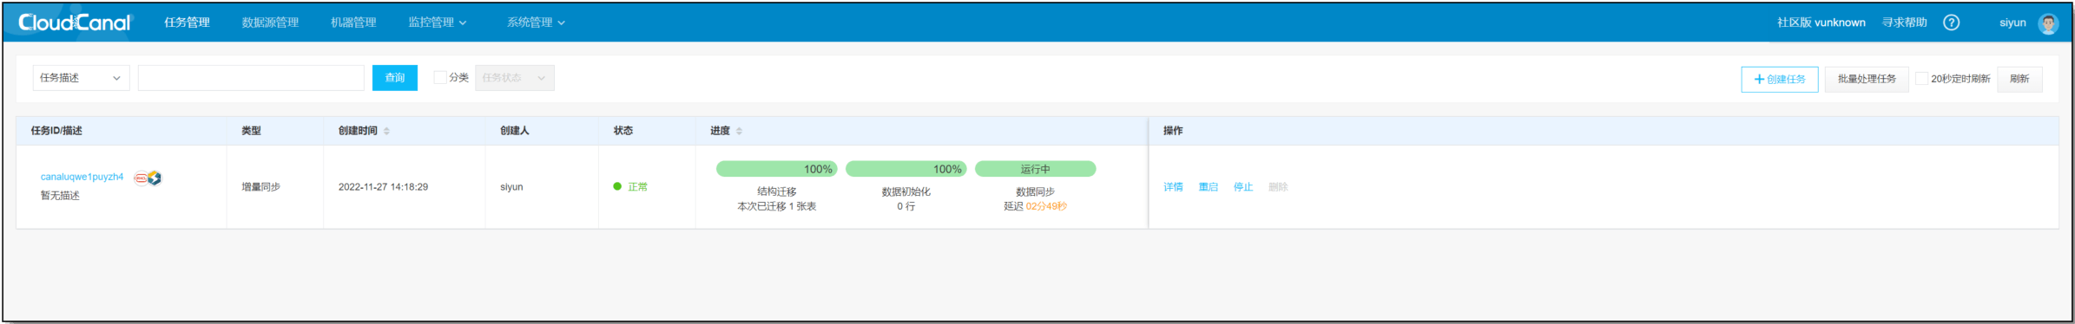Click the 2022-11-27 14:18:29 creation time
This screenshot has height=324, width=2075.
pyautogui.click(x=383, y=187)
